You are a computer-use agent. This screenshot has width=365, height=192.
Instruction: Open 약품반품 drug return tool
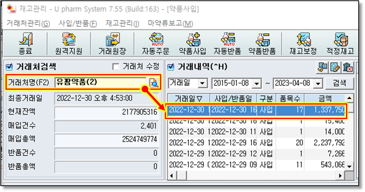coord(262,43)
